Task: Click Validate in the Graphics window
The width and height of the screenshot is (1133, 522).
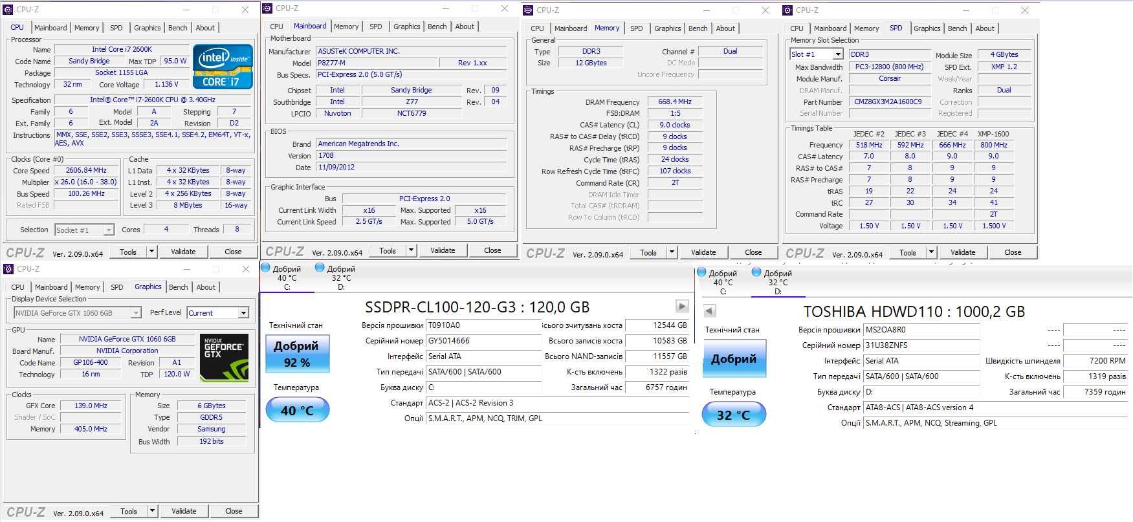Action: [184, 511]
